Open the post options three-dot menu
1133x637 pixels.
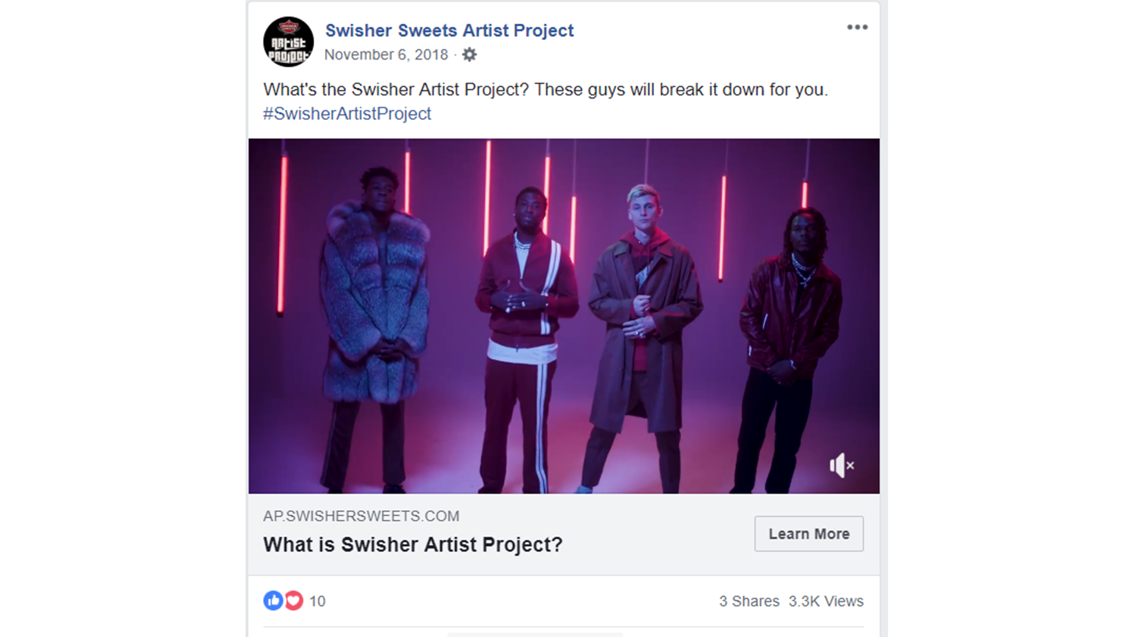click(x=857, y=27)
